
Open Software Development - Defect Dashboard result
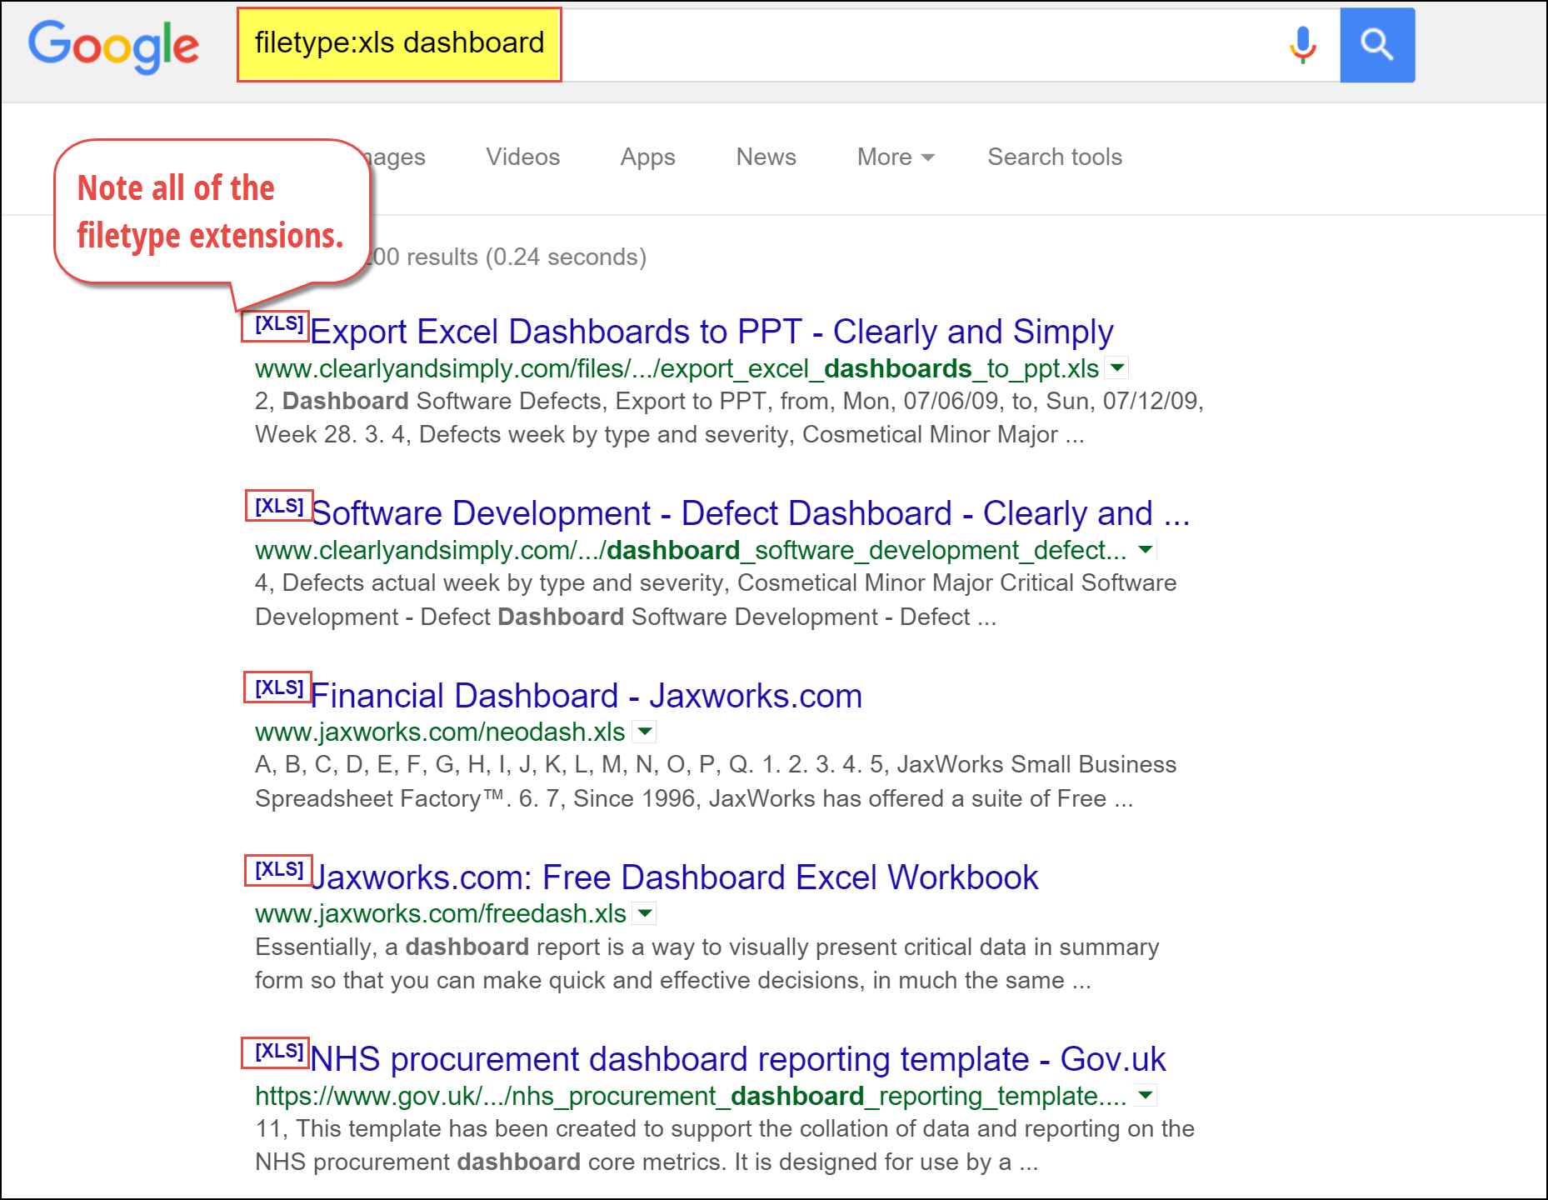(751, 513)
